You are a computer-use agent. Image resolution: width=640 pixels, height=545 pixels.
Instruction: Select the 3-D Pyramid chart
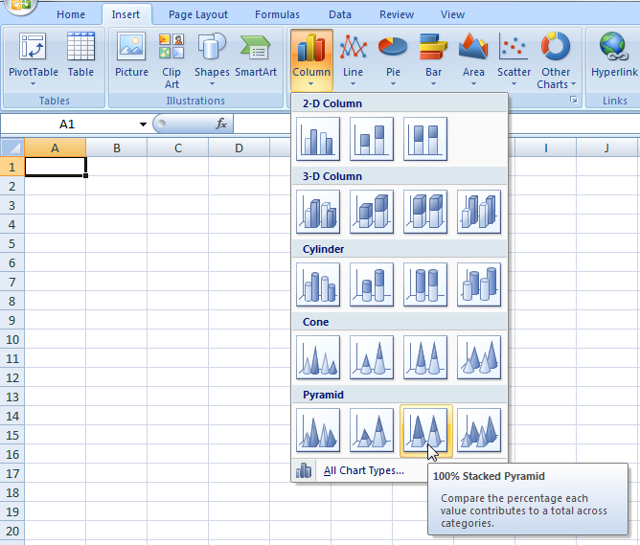tap(479, 430)
